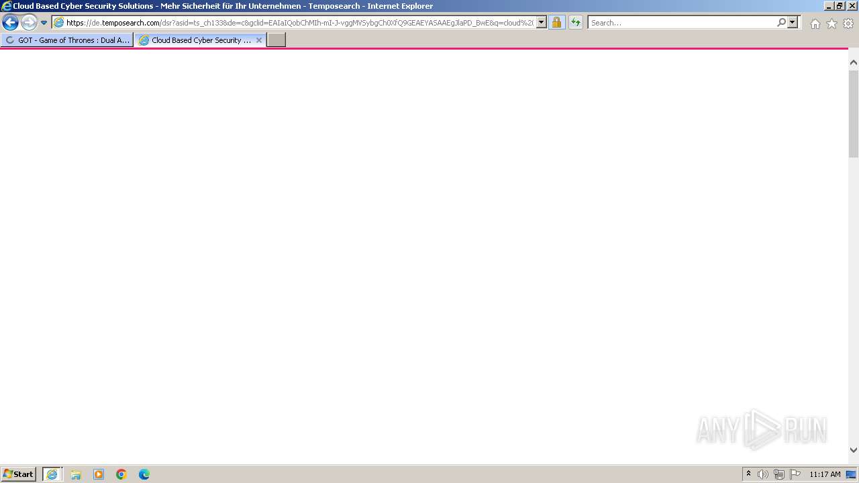The height and width of the screenshot is (483, 859).
Task: Close the Cloud Based Cyber Security tab
Action: click(259, 40)
